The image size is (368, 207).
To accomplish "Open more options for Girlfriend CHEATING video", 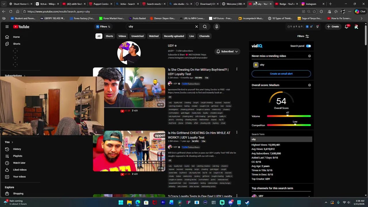I will (x=237, y=133).
